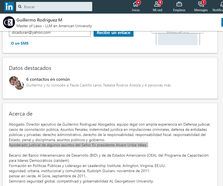Click the GR profile avatar
This screenshot has width=223, height=186.
pyautogui.click(x=9, y=22)
